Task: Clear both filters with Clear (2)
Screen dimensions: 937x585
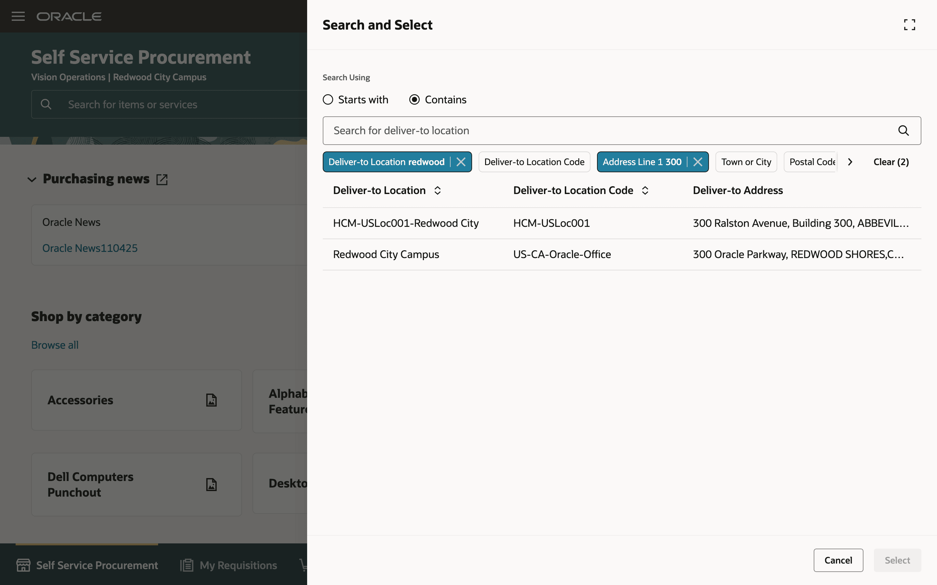Action: [891, 162]
